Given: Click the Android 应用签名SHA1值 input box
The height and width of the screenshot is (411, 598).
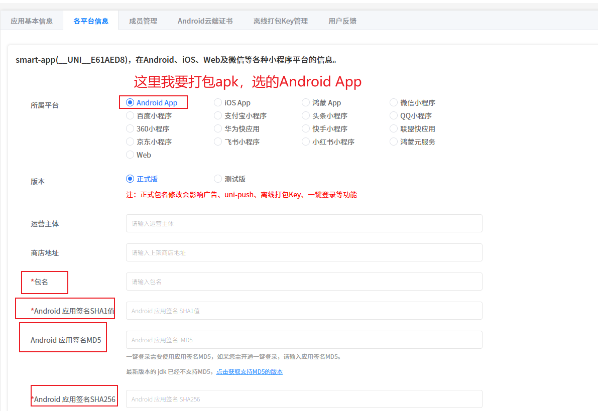Looking at the screenshot, I should point(304,311).
